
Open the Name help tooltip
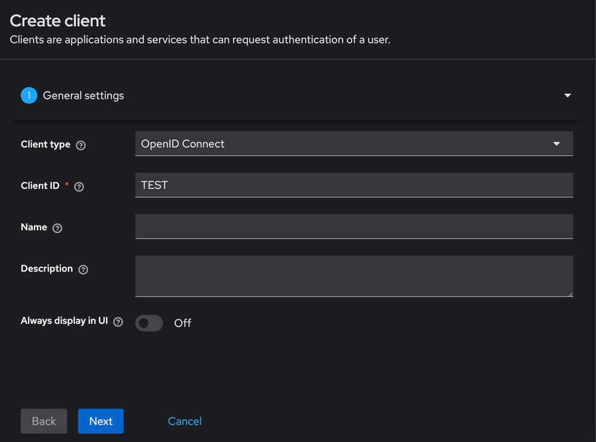[x=57, y=228]
